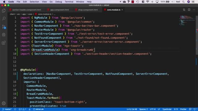Viewport: 198px width, 111px height.
Task: Open the File menu
Action: pos(18,2)
